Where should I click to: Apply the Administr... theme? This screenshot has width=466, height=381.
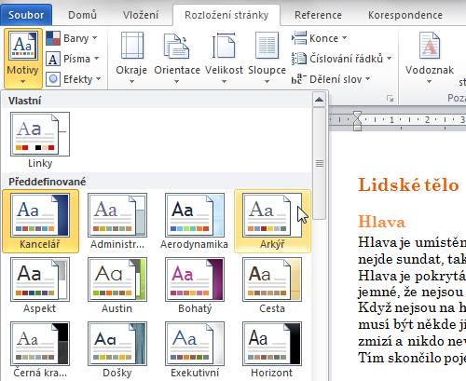(117, 221)
